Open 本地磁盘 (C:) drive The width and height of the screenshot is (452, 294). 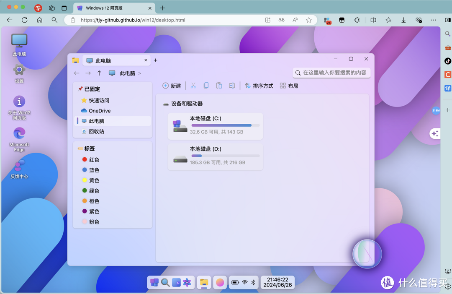tap(216, 126)
